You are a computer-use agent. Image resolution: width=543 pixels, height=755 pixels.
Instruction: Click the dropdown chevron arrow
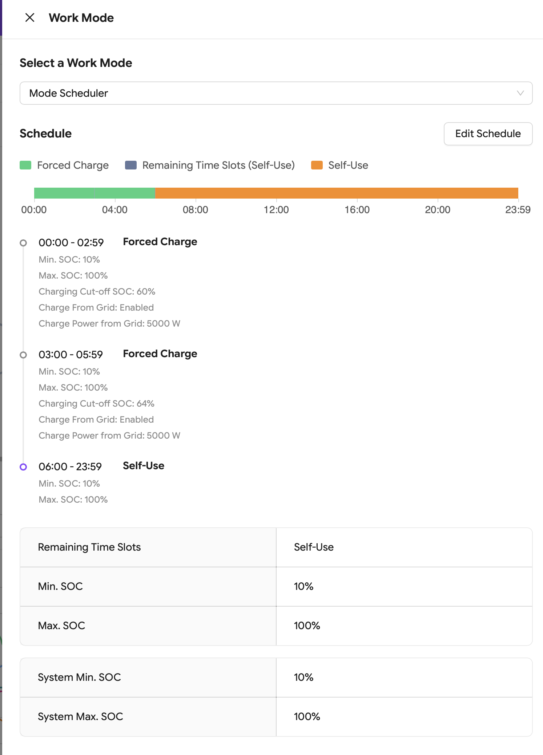click(x=520, y=93)
